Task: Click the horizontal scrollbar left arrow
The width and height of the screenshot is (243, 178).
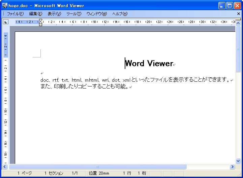Action: pyautogui.click(x=4, y=167)
